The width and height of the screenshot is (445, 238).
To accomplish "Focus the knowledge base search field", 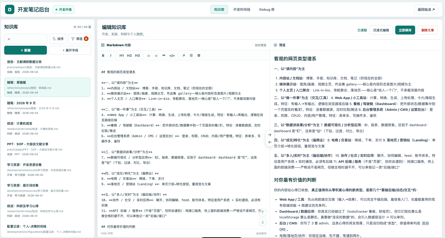I will tap(26, 39).
